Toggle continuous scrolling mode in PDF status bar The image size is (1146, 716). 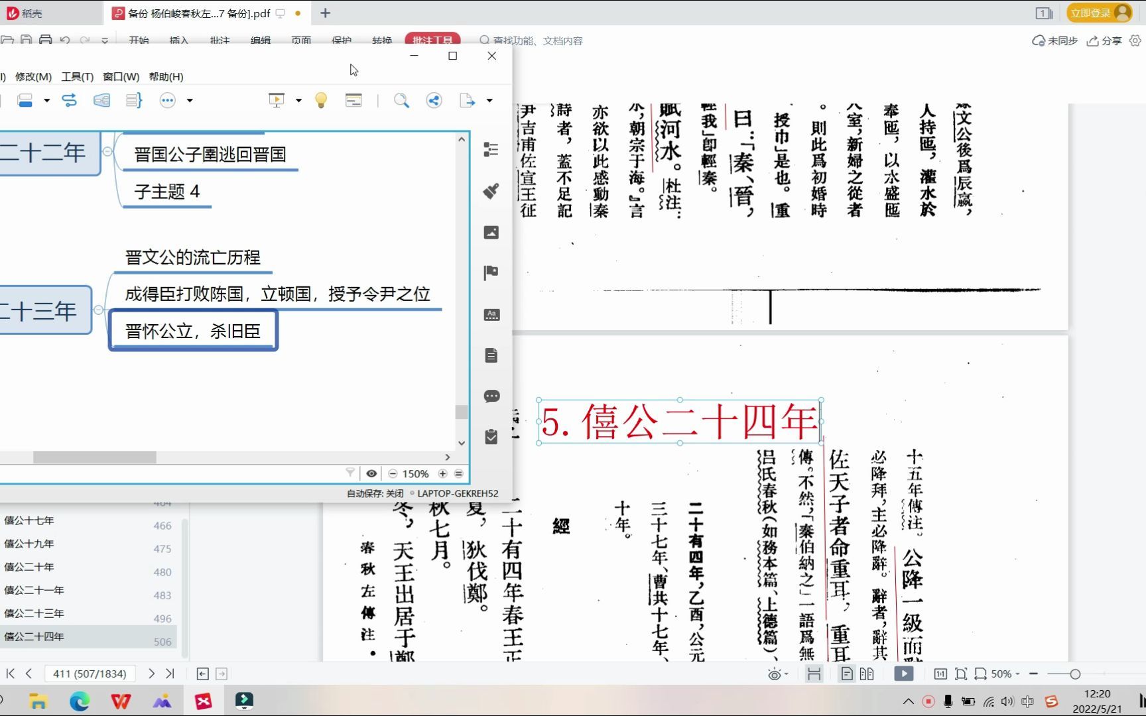(814, 674)
